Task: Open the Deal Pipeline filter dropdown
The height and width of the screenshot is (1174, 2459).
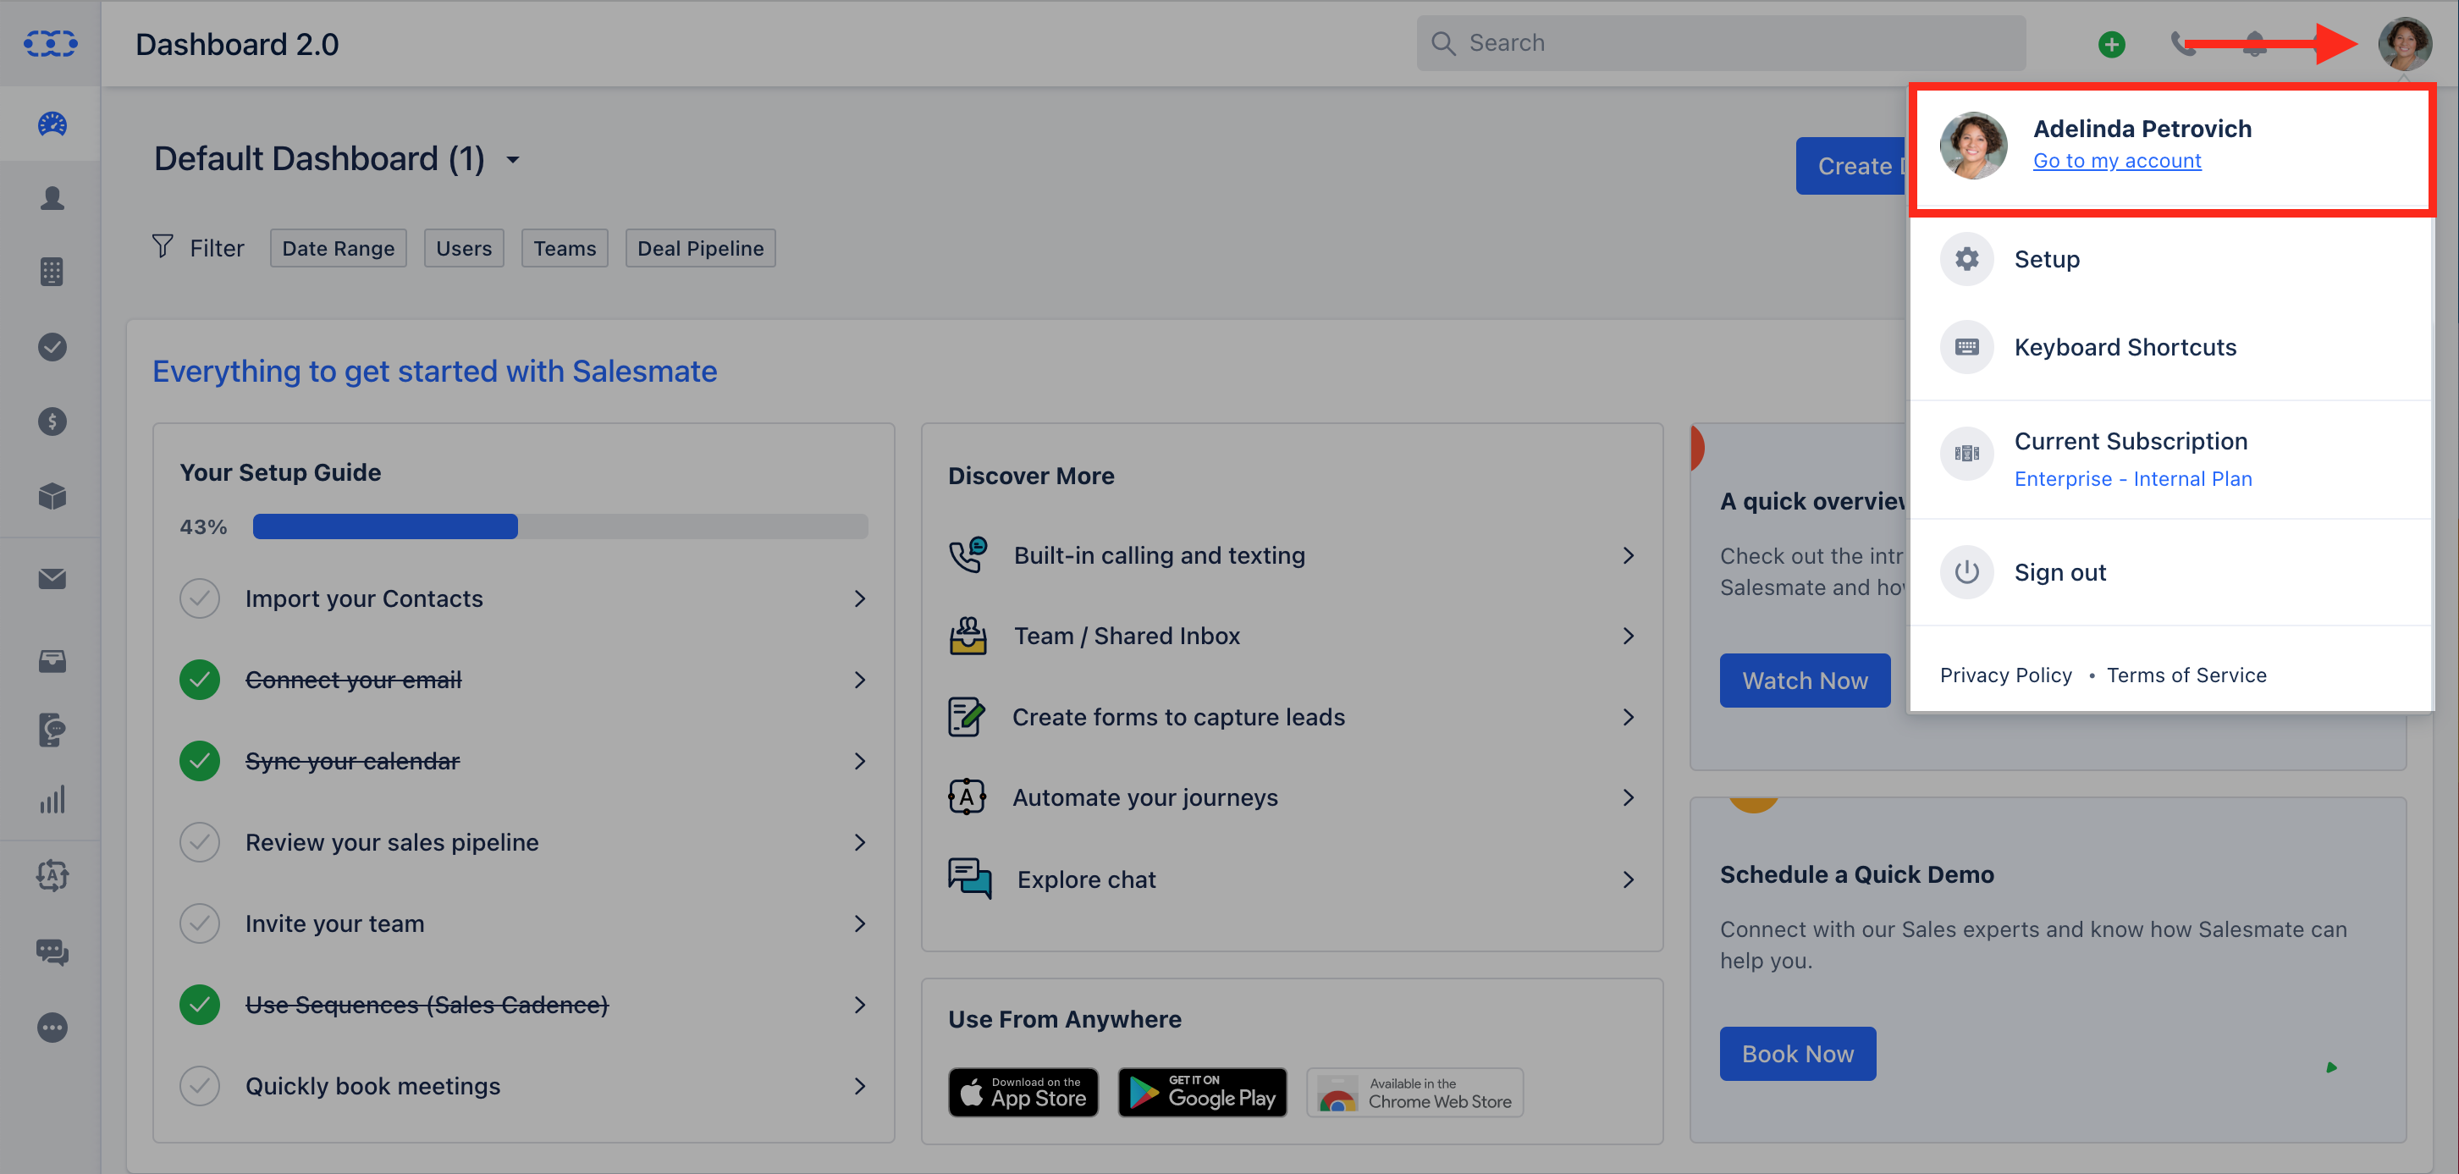Action: [700, 248]
